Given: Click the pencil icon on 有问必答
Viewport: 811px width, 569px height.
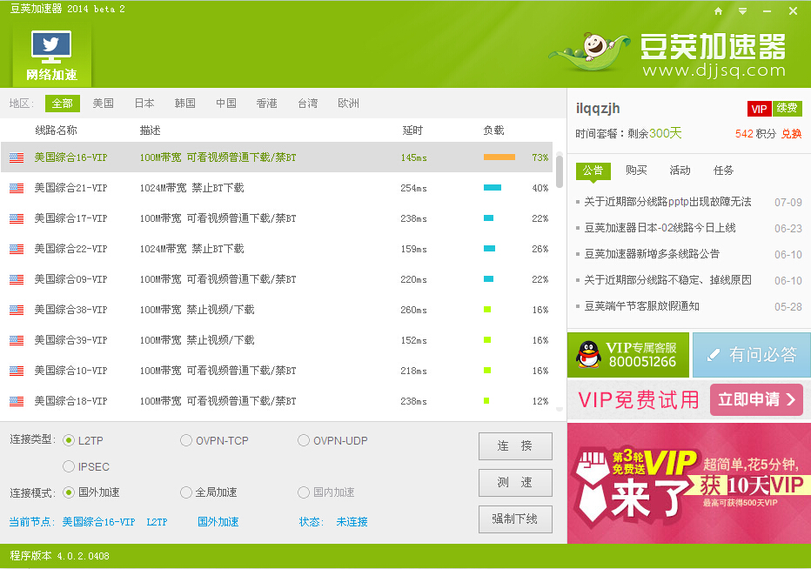Looking at the screenshot, I should coord(714,355).
